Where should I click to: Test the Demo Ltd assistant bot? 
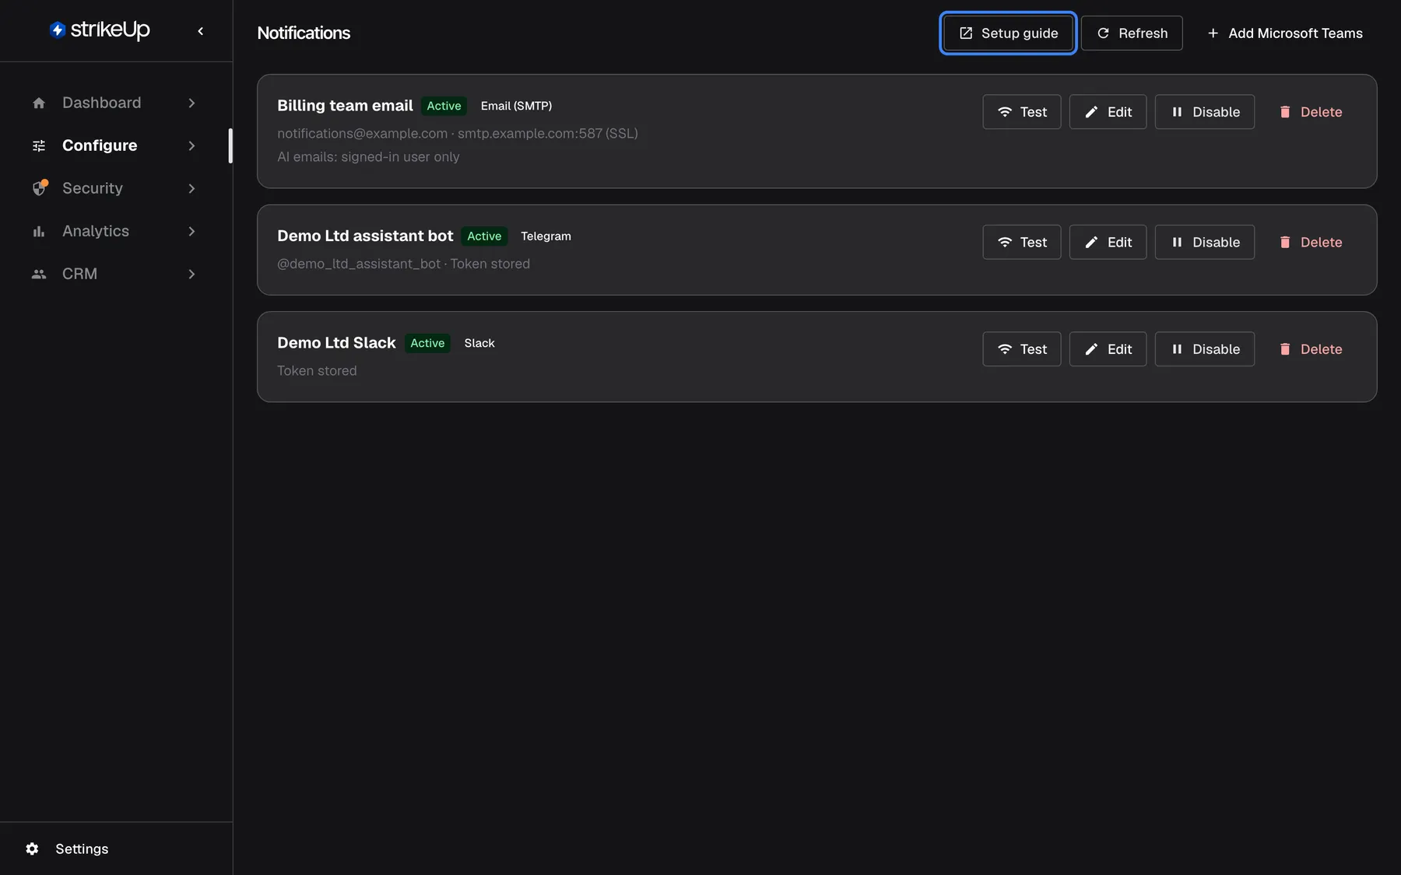coord(1021,242)
